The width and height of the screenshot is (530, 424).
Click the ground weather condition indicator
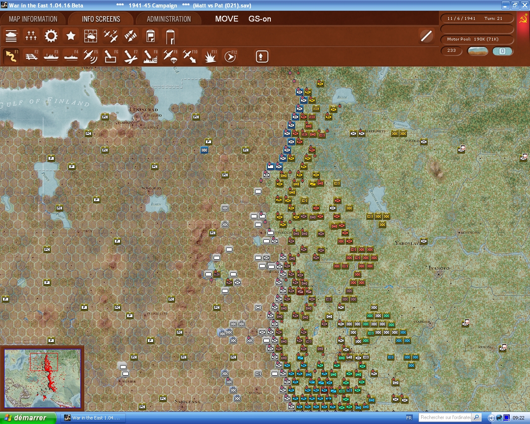[x=477, y=51]
